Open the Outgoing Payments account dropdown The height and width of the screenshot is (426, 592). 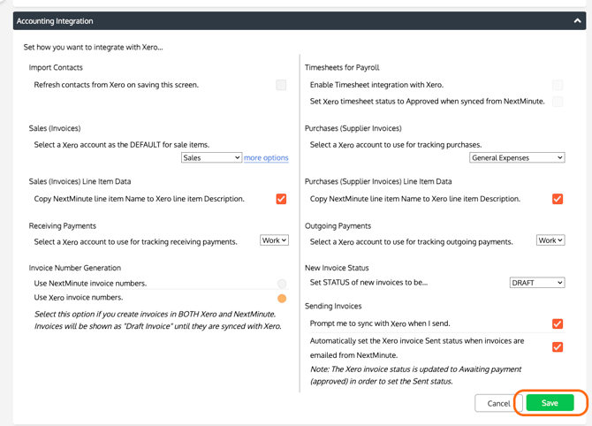tap(550, 240)
